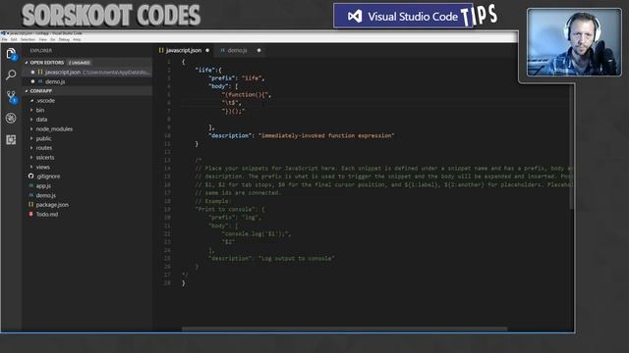Open the Debug activity bar icon
Viewport: 629px width, 353px height.
pos(11,118)
